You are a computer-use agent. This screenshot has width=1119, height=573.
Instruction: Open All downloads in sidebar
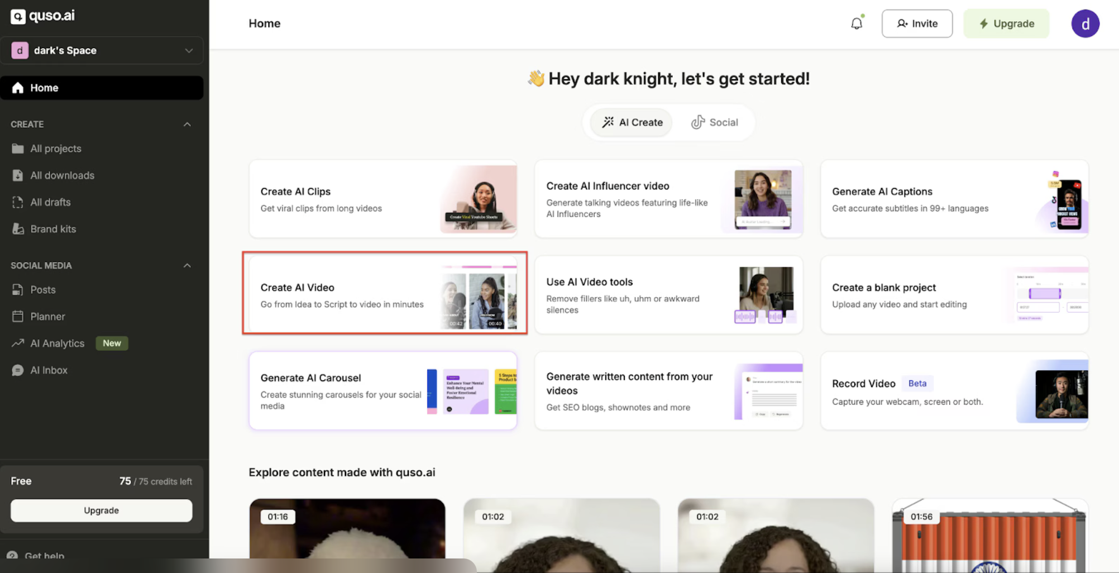(x=62, y=175)
